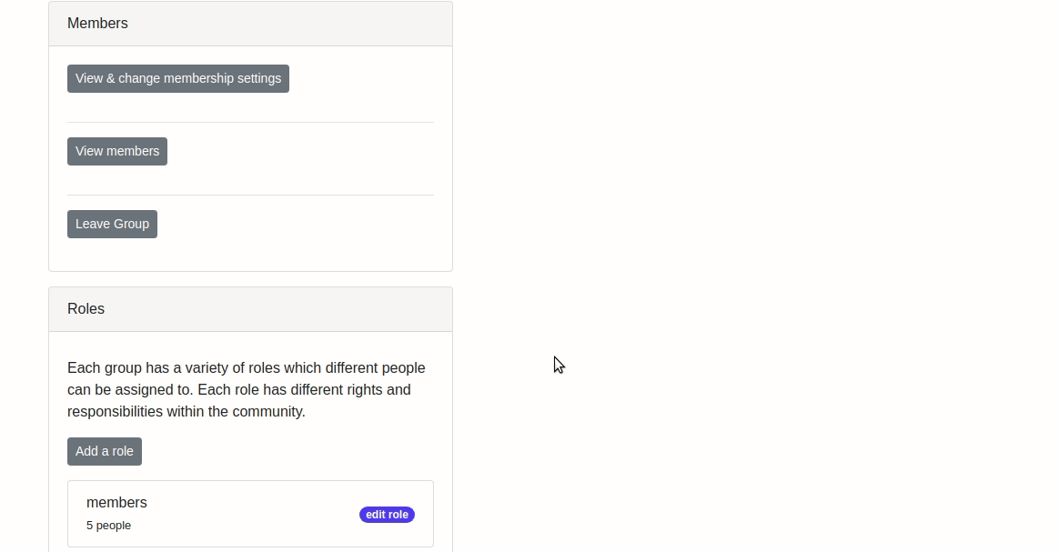Click View & change membership settings button
The width and height of the screenshot is (1059, 552).
tap(178, 78)
